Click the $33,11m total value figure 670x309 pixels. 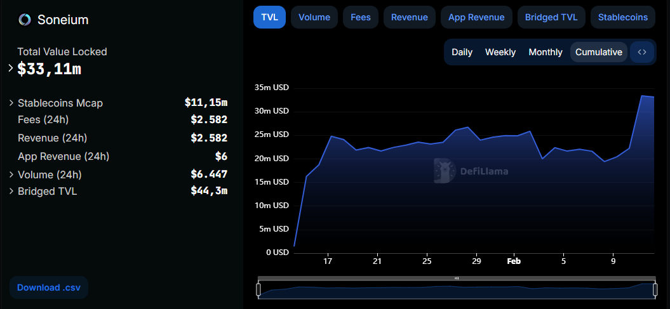pos(49,69)
